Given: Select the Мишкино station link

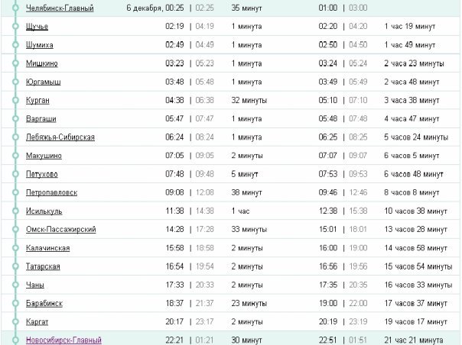Looking at the screenshot, I should pyautogui.click(x=41, y=63).
